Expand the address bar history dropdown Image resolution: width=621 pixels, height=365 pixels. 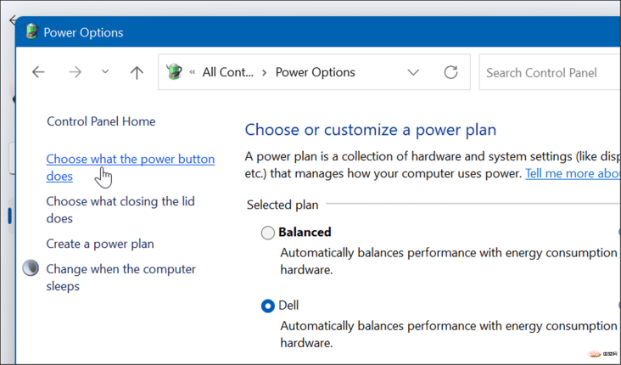pyautogui.click(x=413, y=72)
